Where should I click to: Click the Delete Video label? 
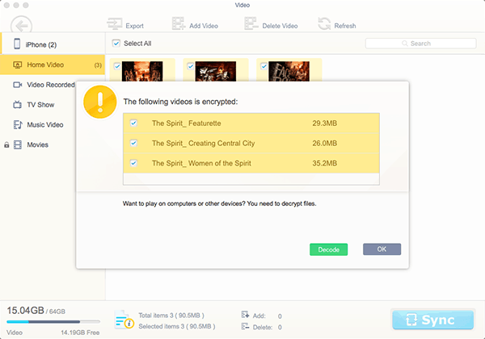click(x=280, y=26)
